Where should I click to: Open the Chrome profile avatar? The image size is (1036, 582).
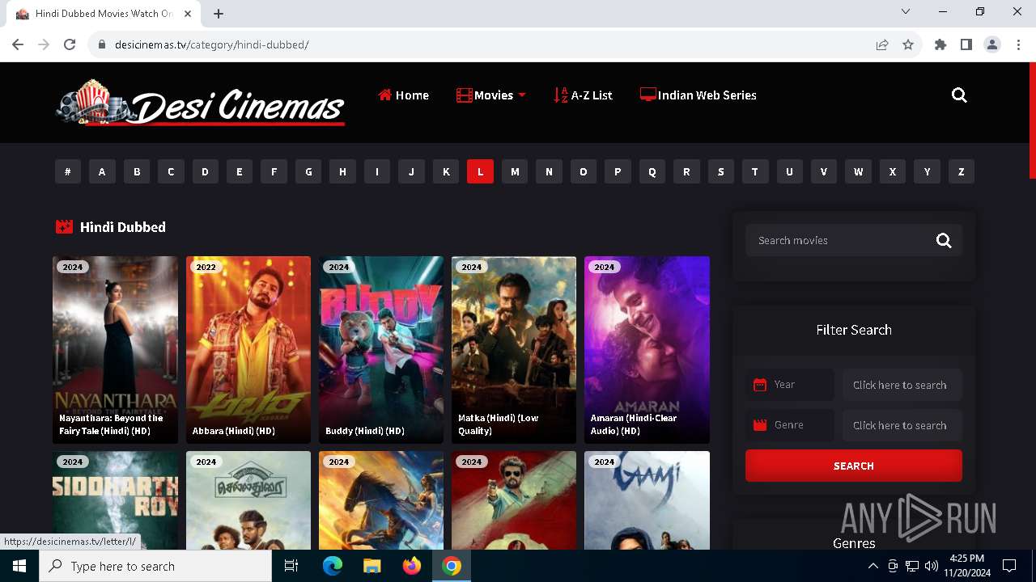[992, 44]
